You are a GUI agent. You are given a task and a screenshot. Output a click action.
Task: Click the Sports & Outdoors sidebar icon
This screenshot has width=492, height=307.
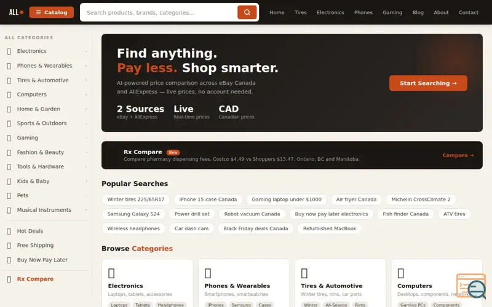tap(9, 123)
